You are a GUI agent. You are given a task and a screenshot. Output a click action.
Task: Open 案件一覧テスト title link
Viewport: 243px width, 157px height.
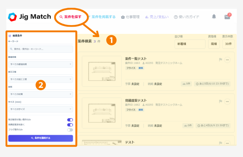point(136,59)
